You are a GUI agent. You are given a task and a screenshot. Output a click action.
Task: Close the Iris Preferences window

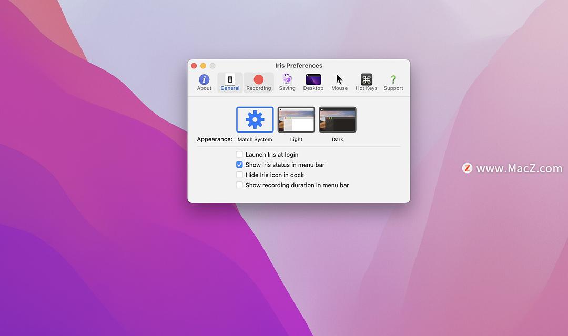194,66
